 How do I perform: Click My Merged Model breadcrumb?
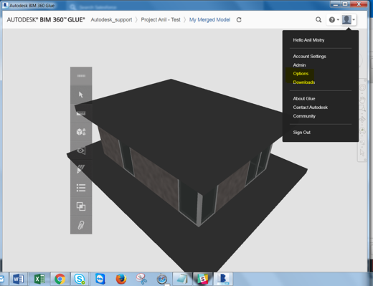pyautogui.click(x=209, y=19)
